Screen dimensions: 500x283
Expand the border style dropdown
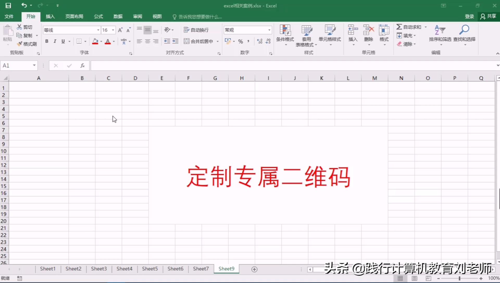tap(85, 41)
